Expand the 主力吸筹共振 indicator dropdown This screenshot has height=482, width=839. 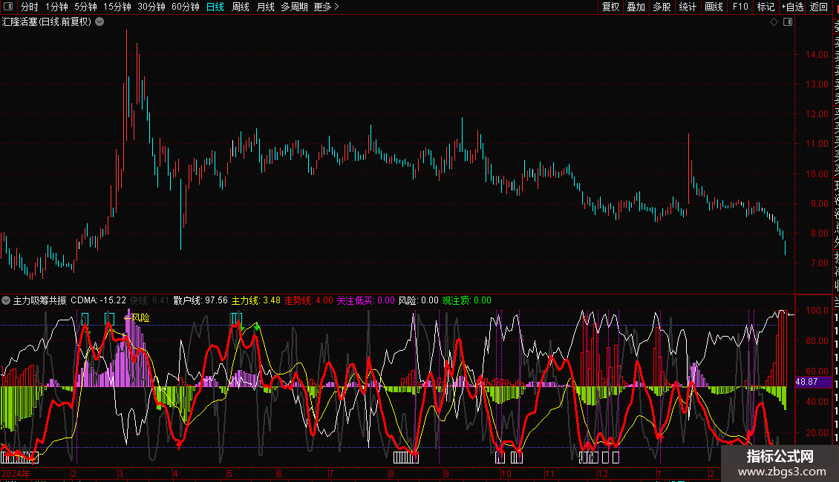click(7, 301)
